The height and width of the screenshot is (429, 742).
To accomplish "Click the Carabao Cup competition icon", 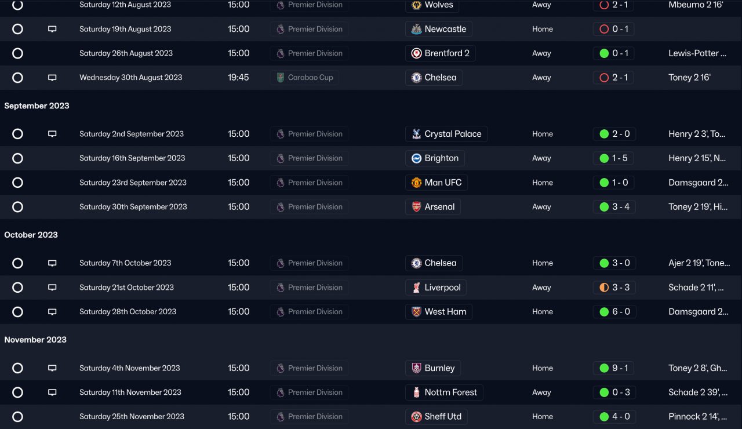I will [x=281, y=78].
